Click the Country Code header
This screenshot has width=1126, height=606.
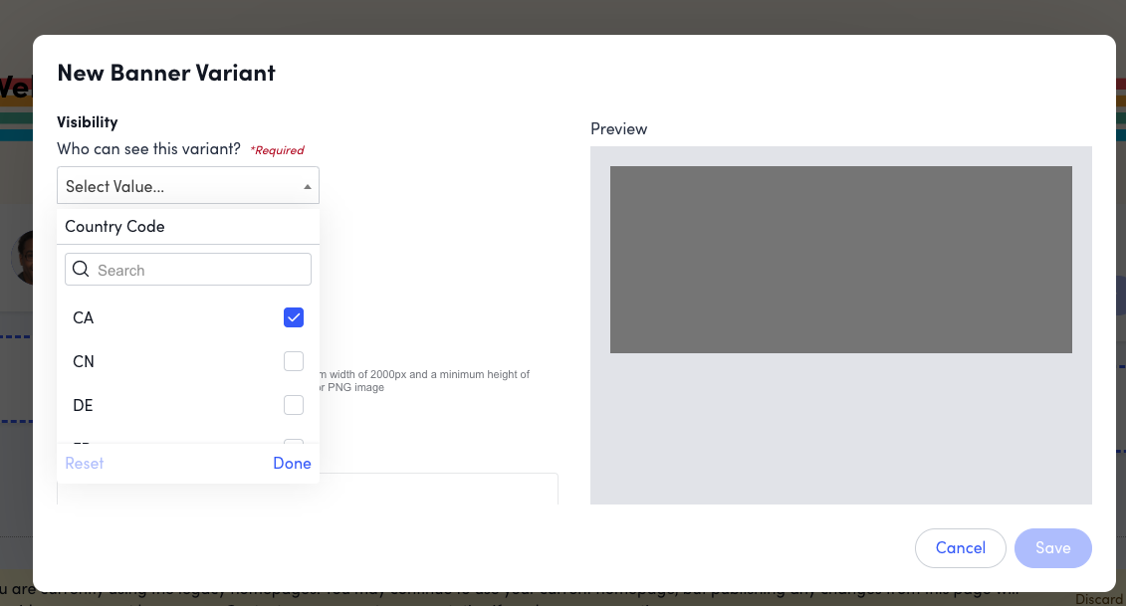point(114,226)
